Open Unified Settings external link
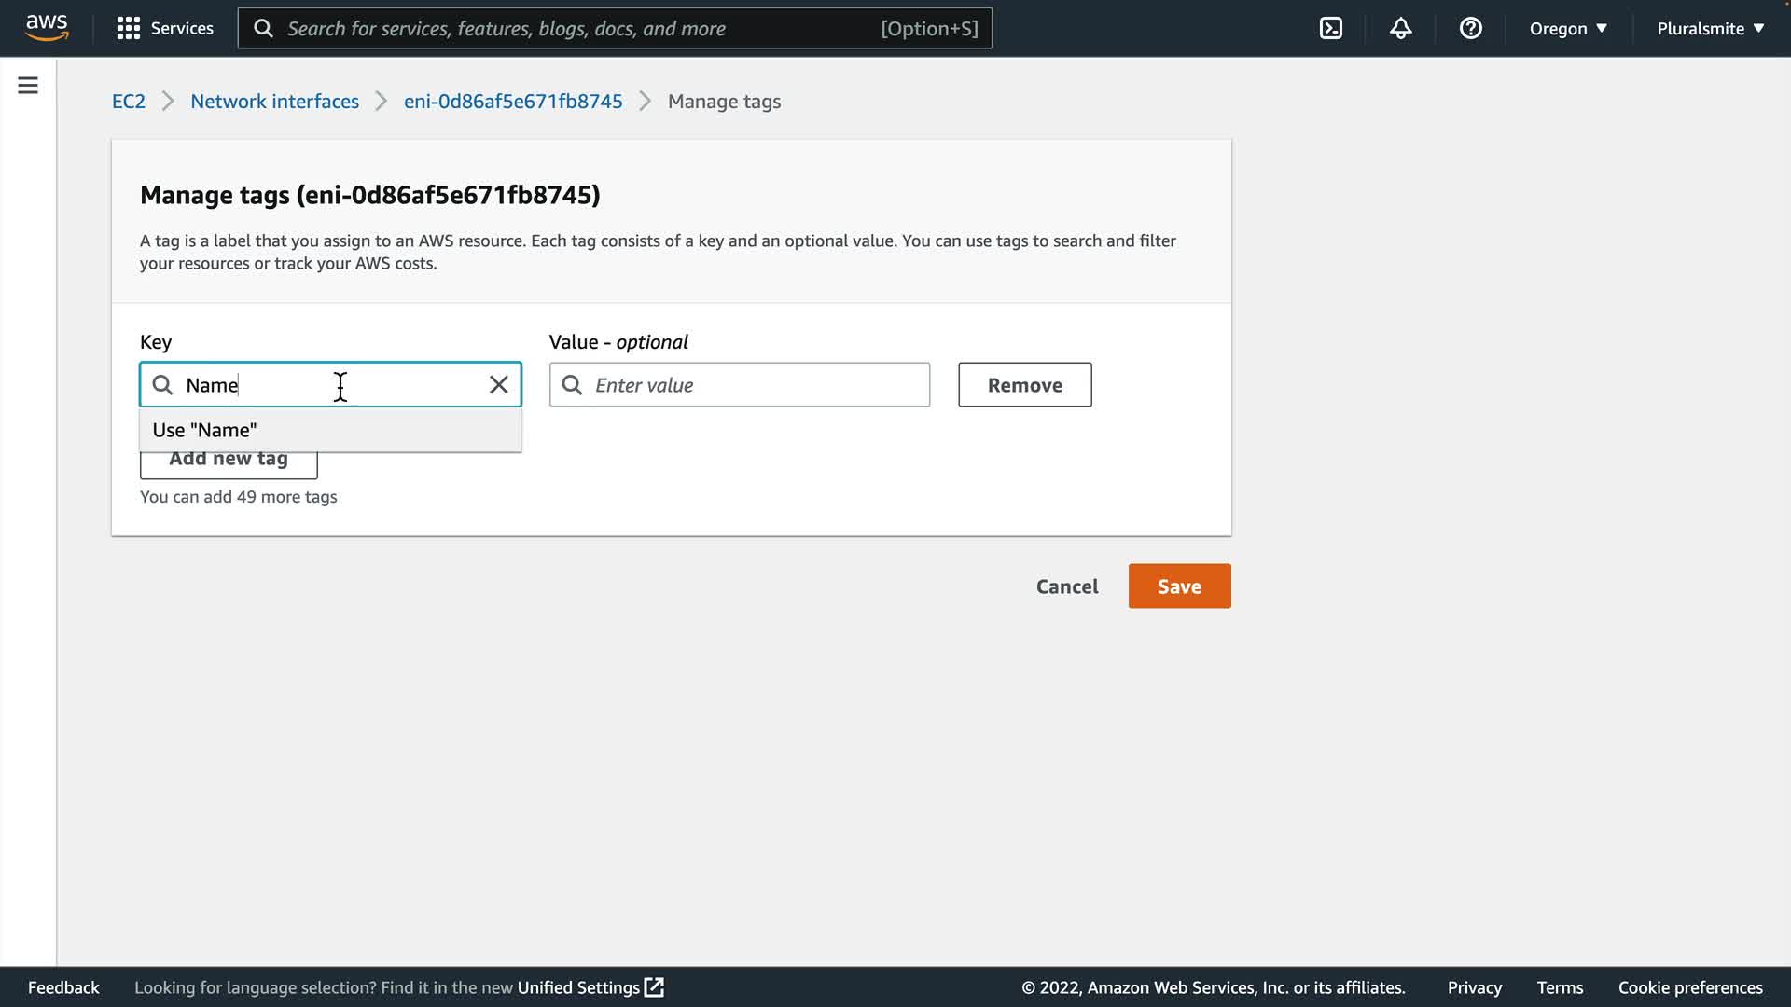 tap(590, 987)
